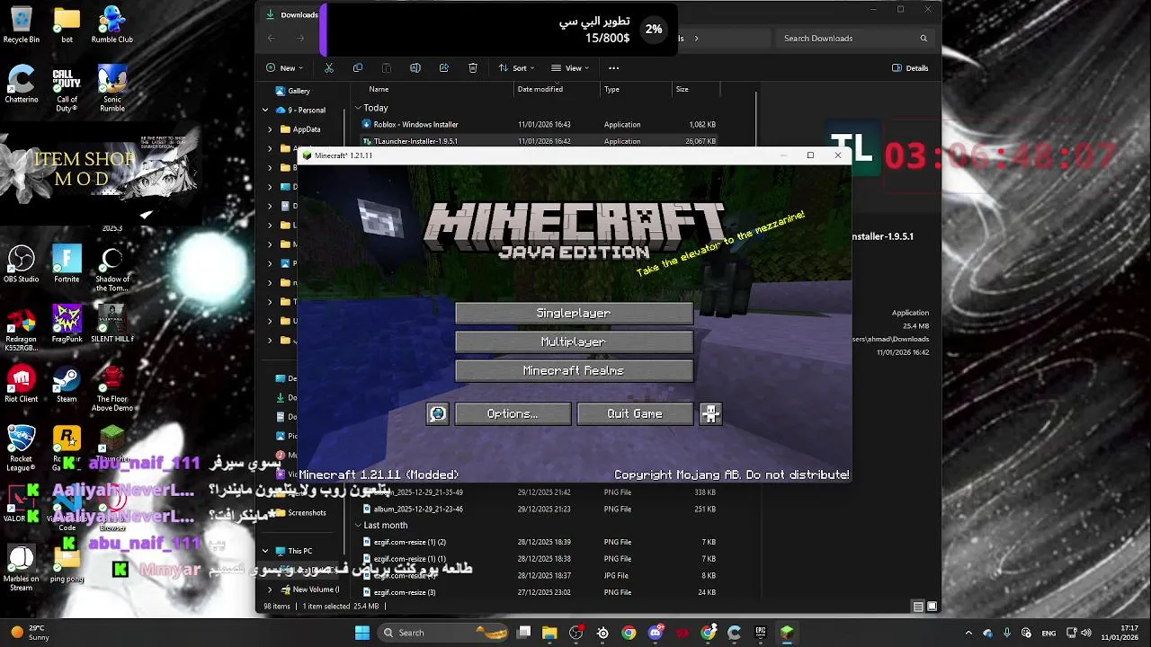Open OBS Studio desktop icon

[22, 264]
